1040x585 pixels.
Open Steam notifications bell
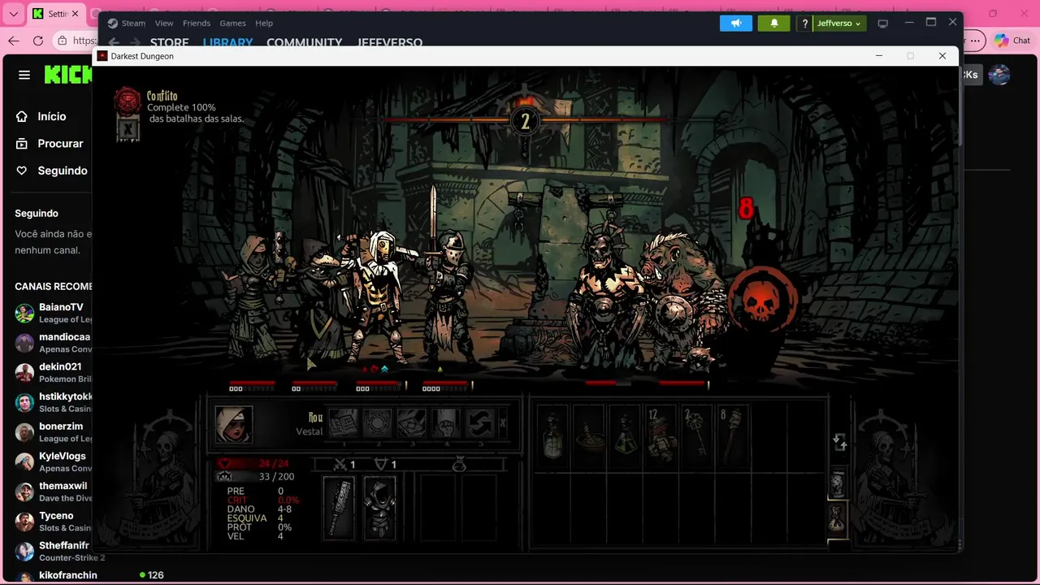pyautogui.click(x=774, y=24)
